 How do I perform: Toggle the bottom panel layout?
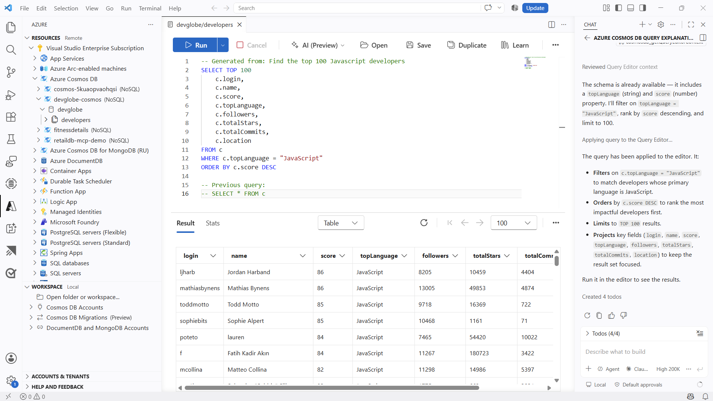tap(630, 8)
